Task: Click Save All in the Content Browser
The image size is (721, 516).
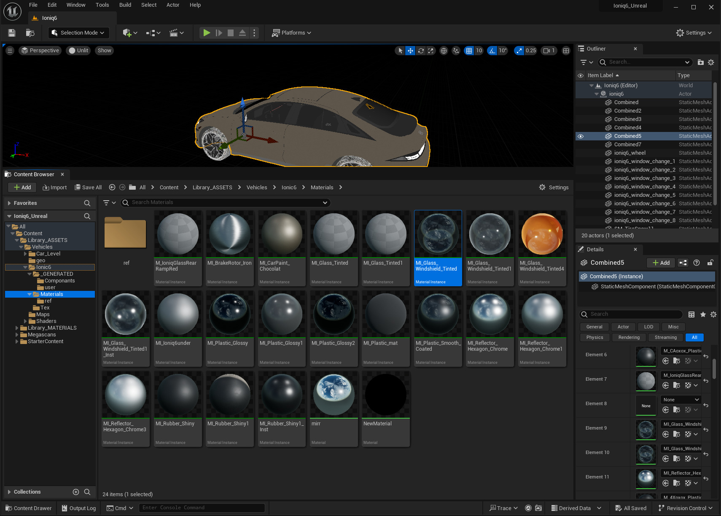Action: click(x=88, y=188)
